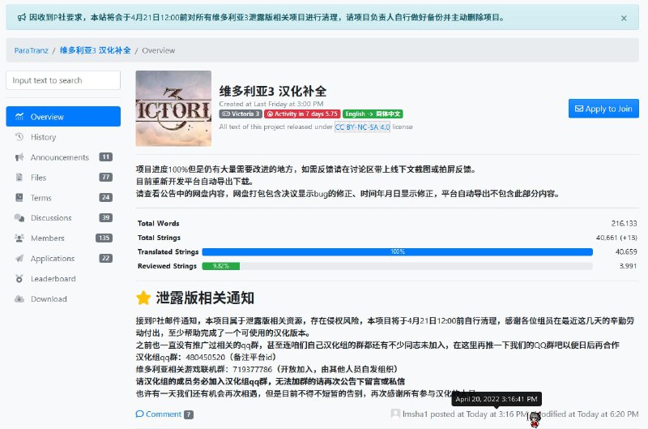Screen dimensions: 648x429
Task: Open the Download sidebar item
Action: [49, 299]
